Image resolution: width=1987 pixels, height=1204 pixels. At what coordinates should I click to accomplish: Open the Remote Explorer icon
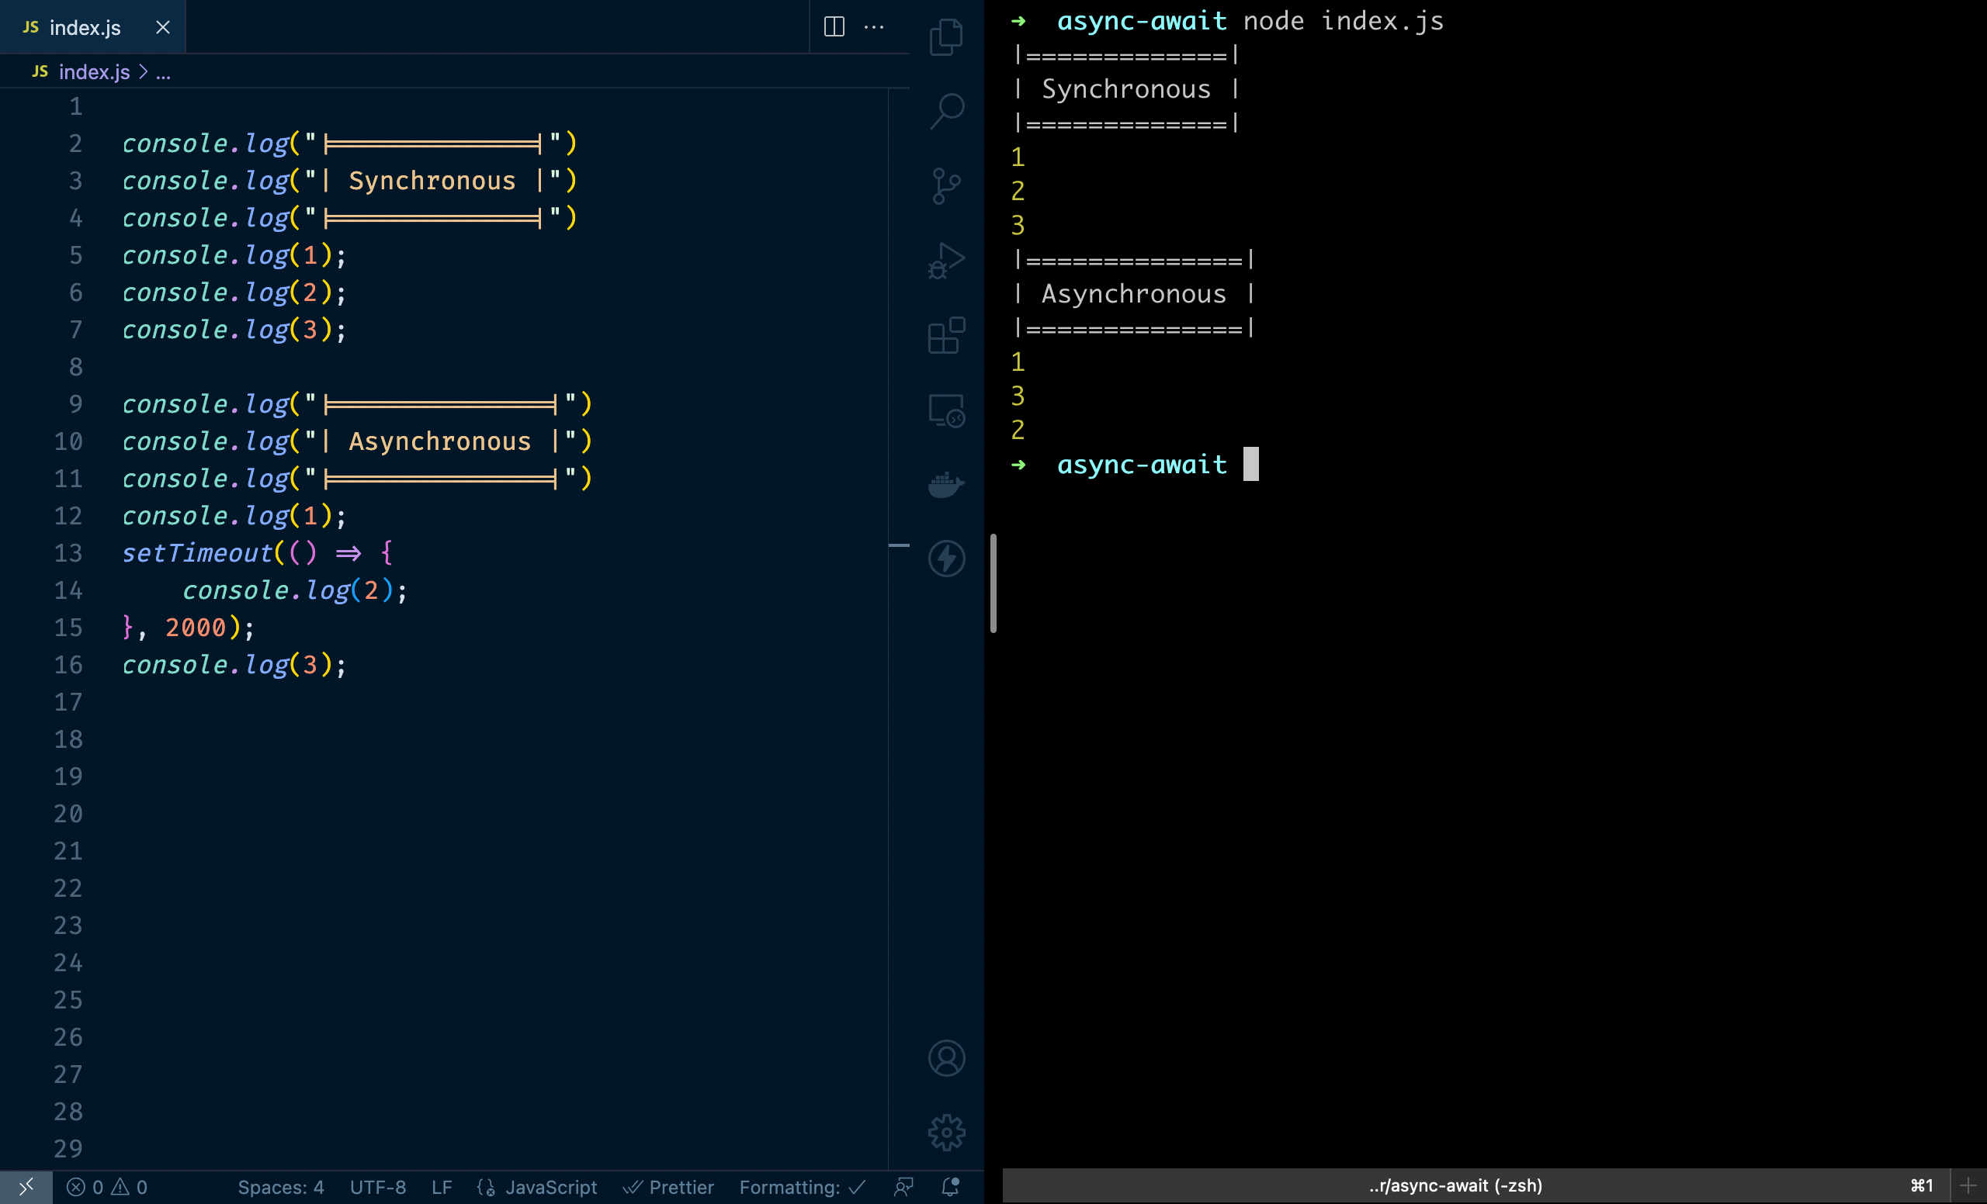[x=946, y=410]
